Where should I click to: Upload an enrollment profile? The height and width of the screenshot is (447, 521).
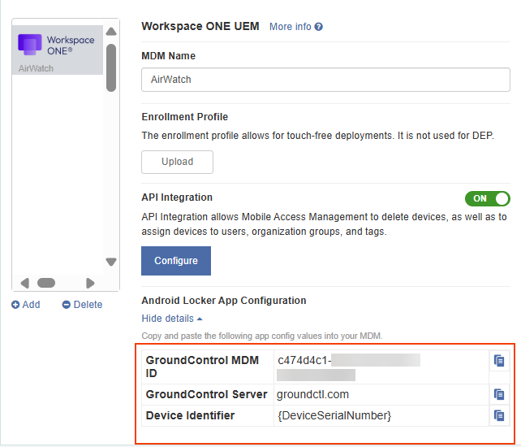click(177, 162)
